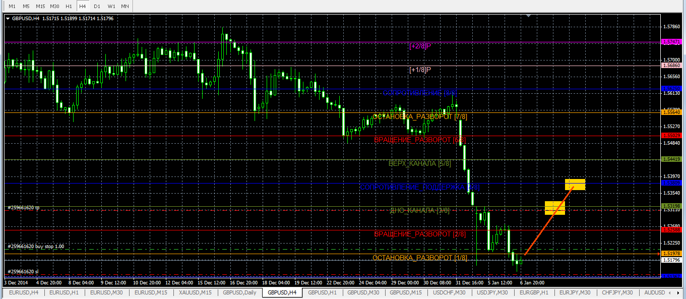Switch to XAUUSD,M15 chart tab
This screenshot has height=299, width=686.
click(x=196, y=292)
